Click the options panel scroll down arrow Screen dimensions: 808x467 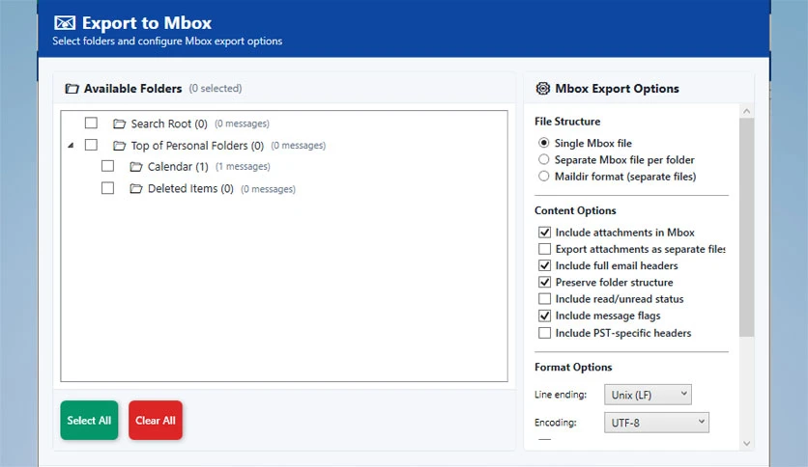(747, 443)
